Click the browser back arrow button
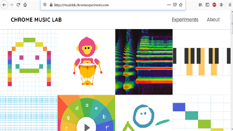This screenshot has height=131, width=233. click(5, 5)
